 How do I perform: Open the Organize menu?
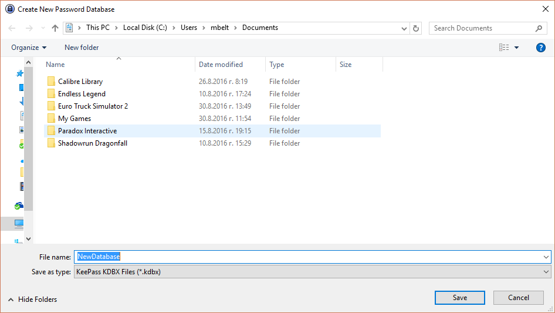(28, 48)
